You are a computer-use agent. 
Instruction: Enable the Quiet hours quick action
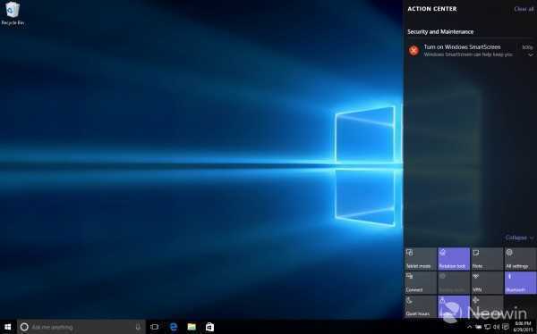point(421,306)
